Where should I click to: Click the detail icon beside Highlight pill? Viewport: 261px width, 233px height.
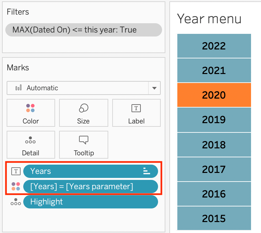click(16, 202)
